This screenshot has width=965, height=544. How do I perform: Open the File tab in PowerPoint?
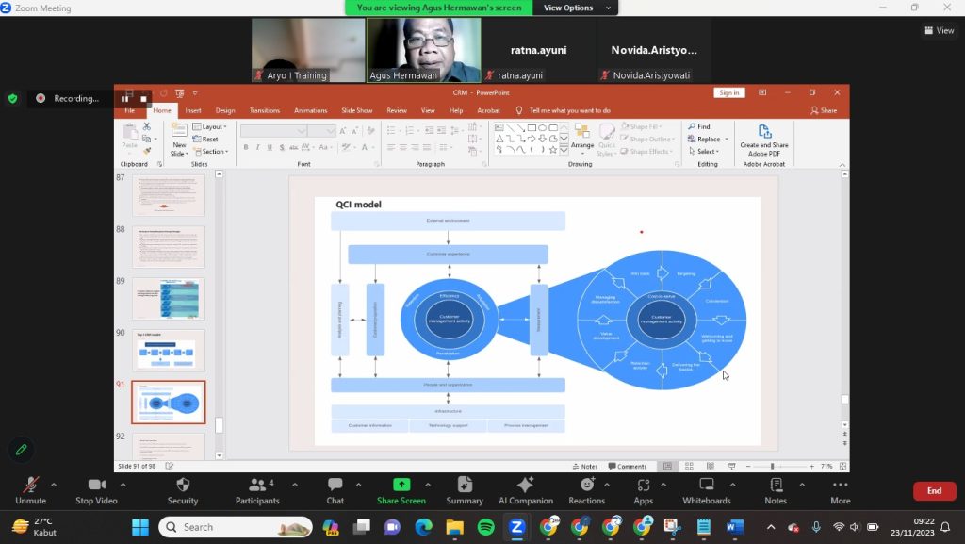130,110
